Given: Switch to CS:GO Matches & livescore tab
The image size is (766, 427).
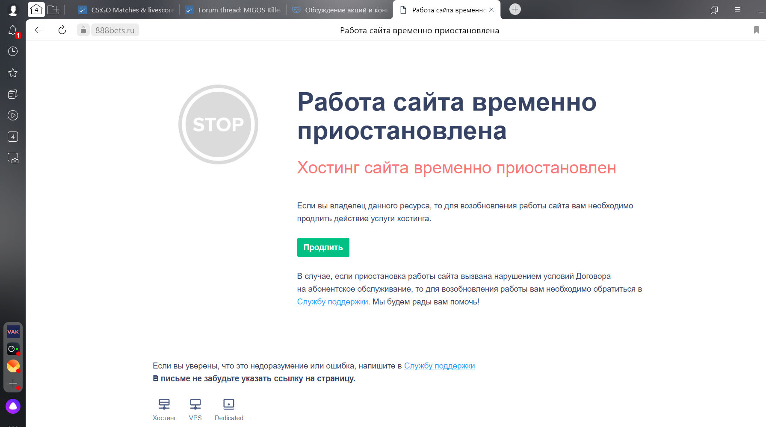Looking at the screenshot, I should [126, 10].
